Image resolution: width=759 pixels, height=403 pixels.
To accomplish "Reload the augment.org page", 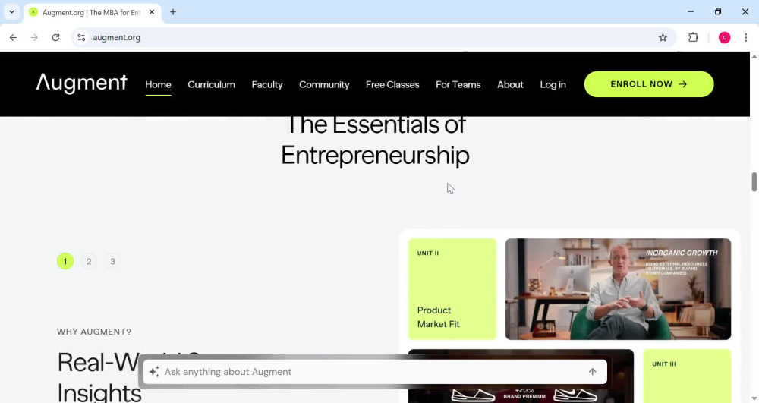I will point(55,37).
